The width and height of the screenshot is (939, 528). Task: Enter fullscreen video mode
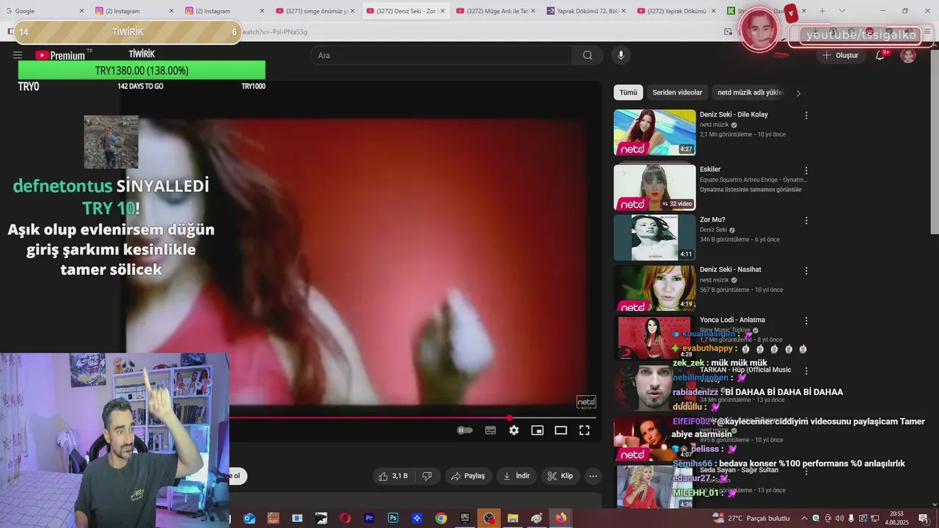pos(584,430)
